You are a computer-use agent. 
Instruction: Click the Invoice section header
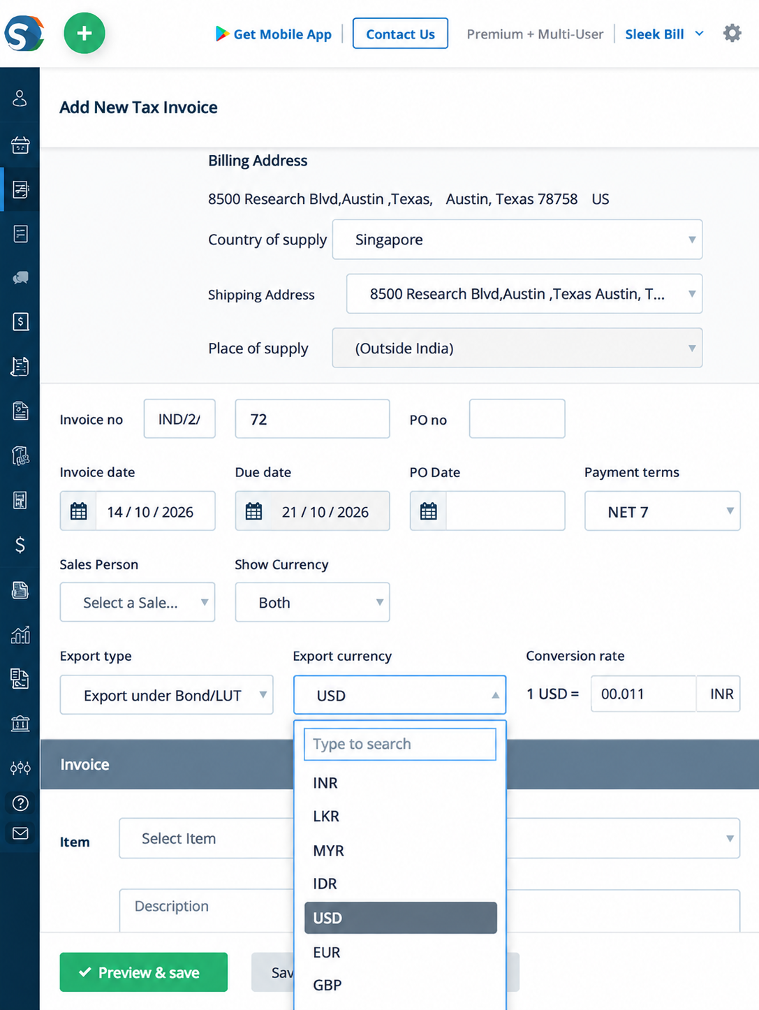coord(399,764)
